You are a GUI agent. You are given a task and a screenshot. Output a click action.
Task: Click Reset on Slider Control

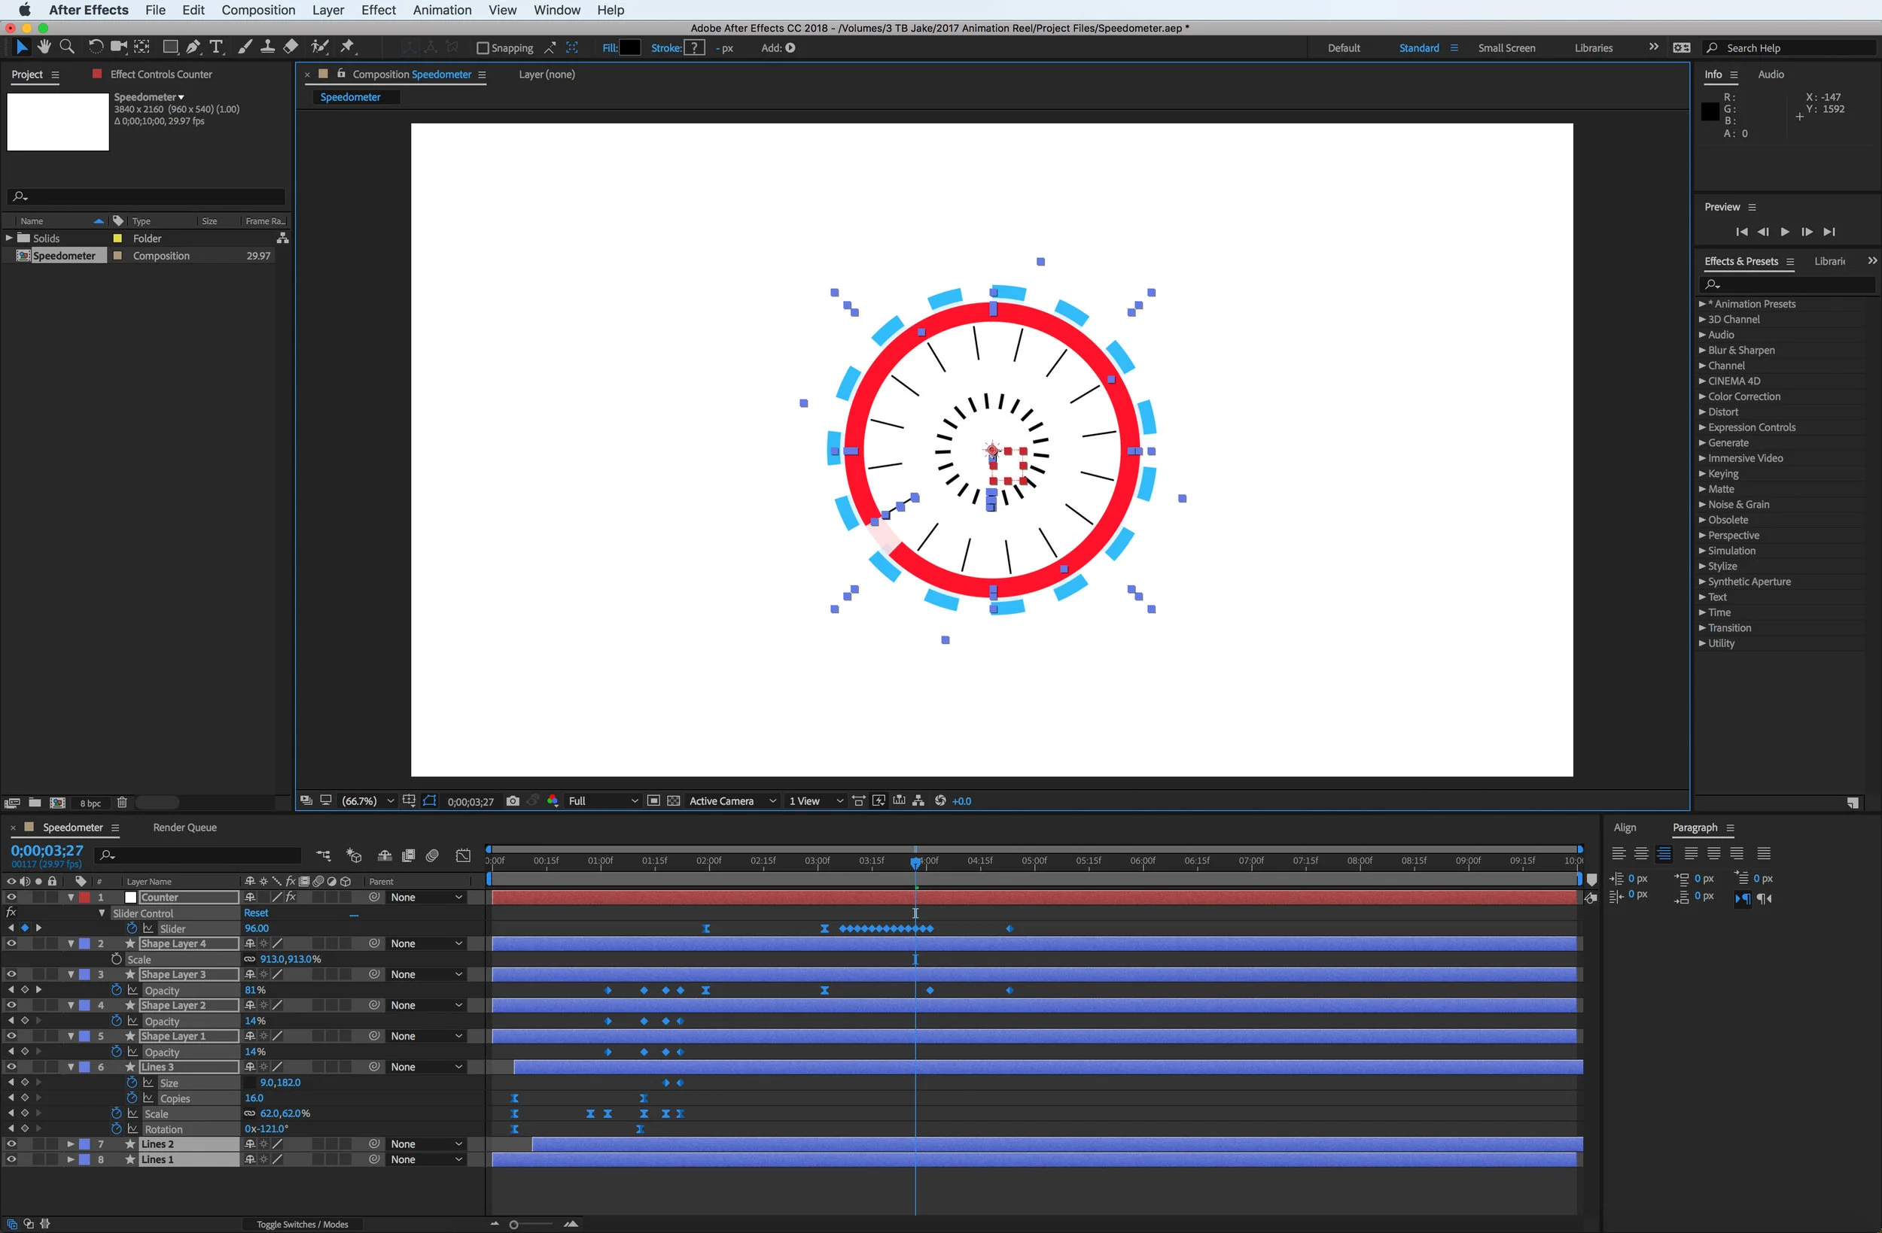pyautogui.click(x=255, y=913)
